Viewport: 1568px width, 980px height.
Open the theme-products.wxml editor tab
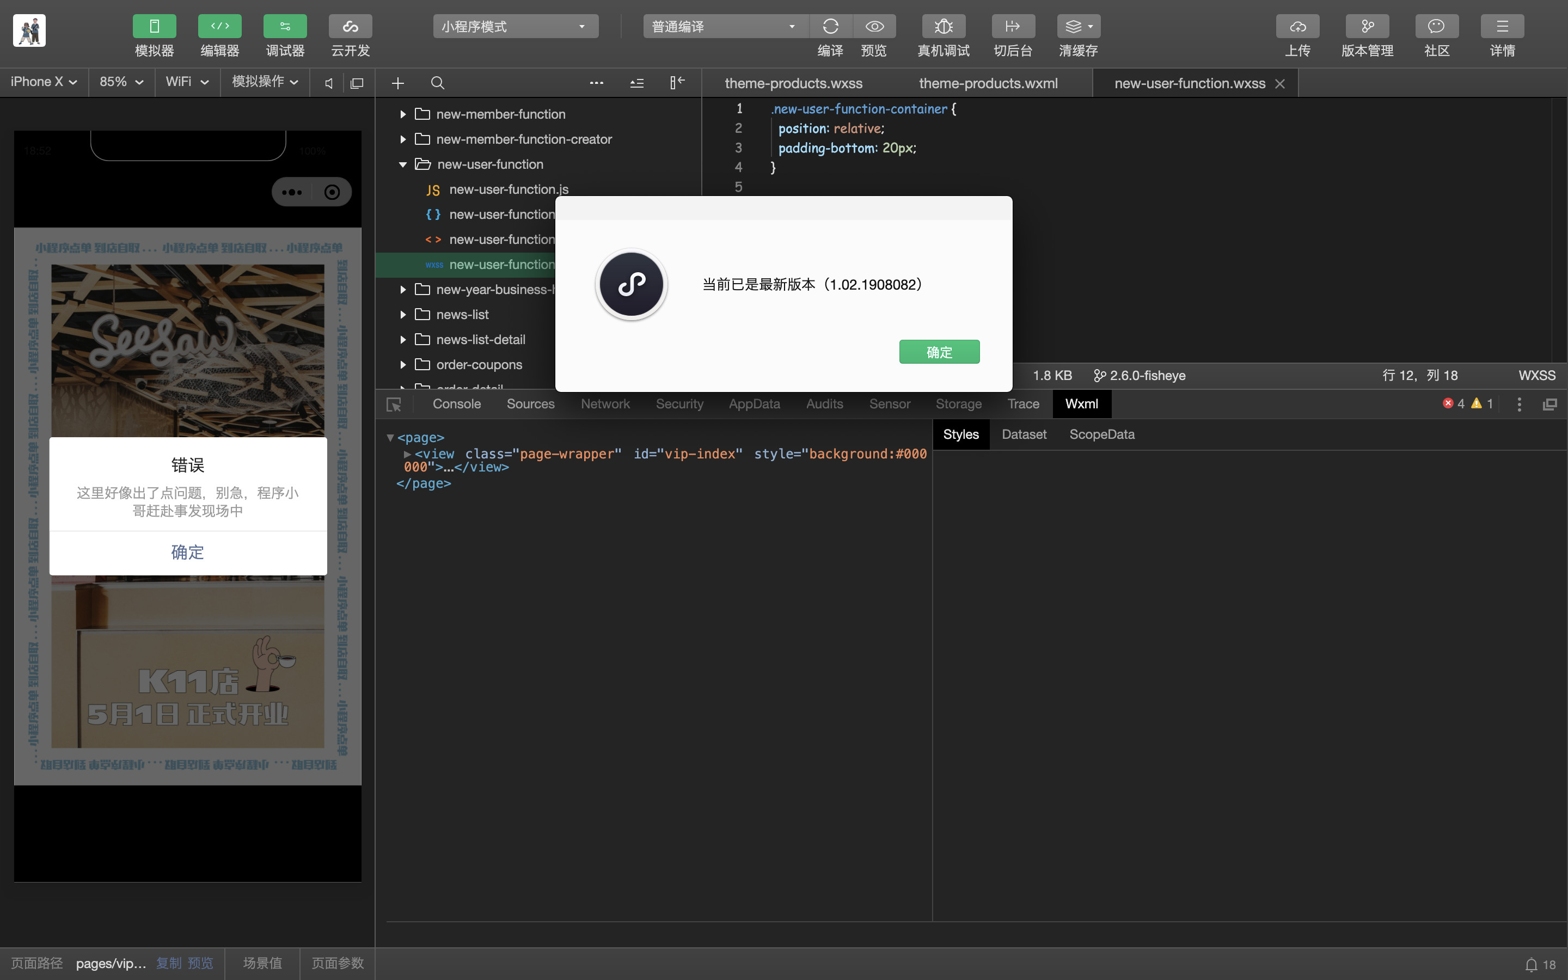(x=988, y=83)
